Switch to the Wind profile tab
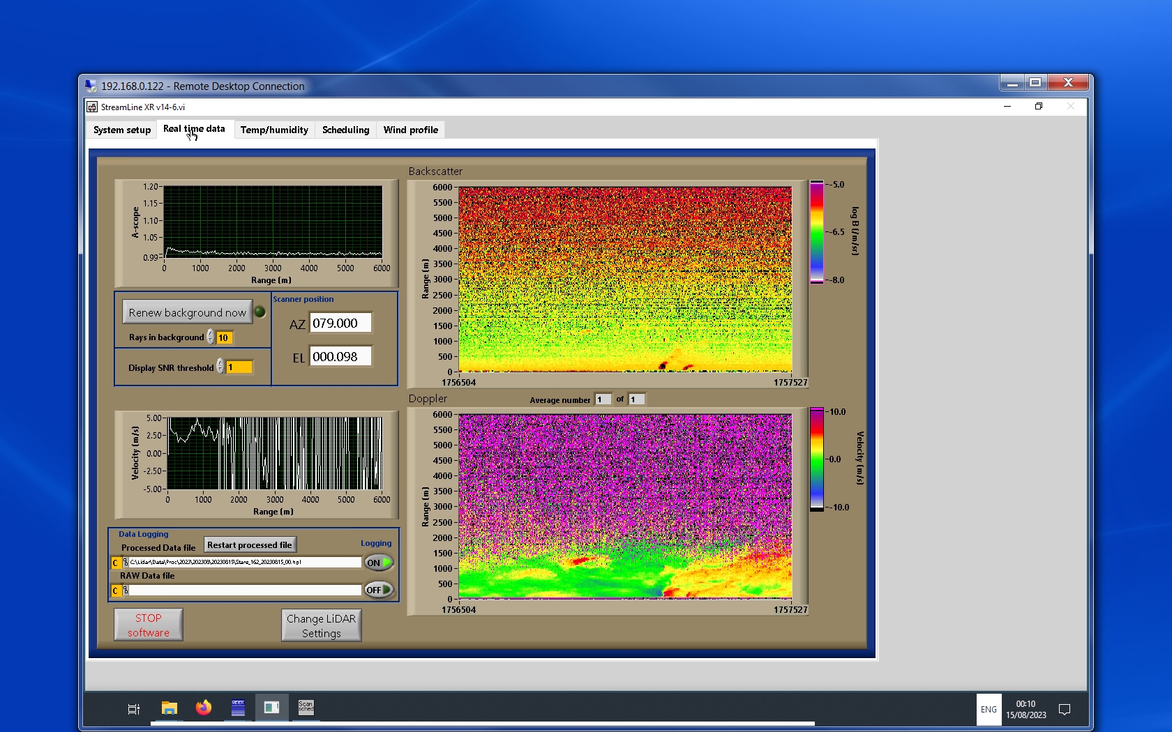 (410, 130)
